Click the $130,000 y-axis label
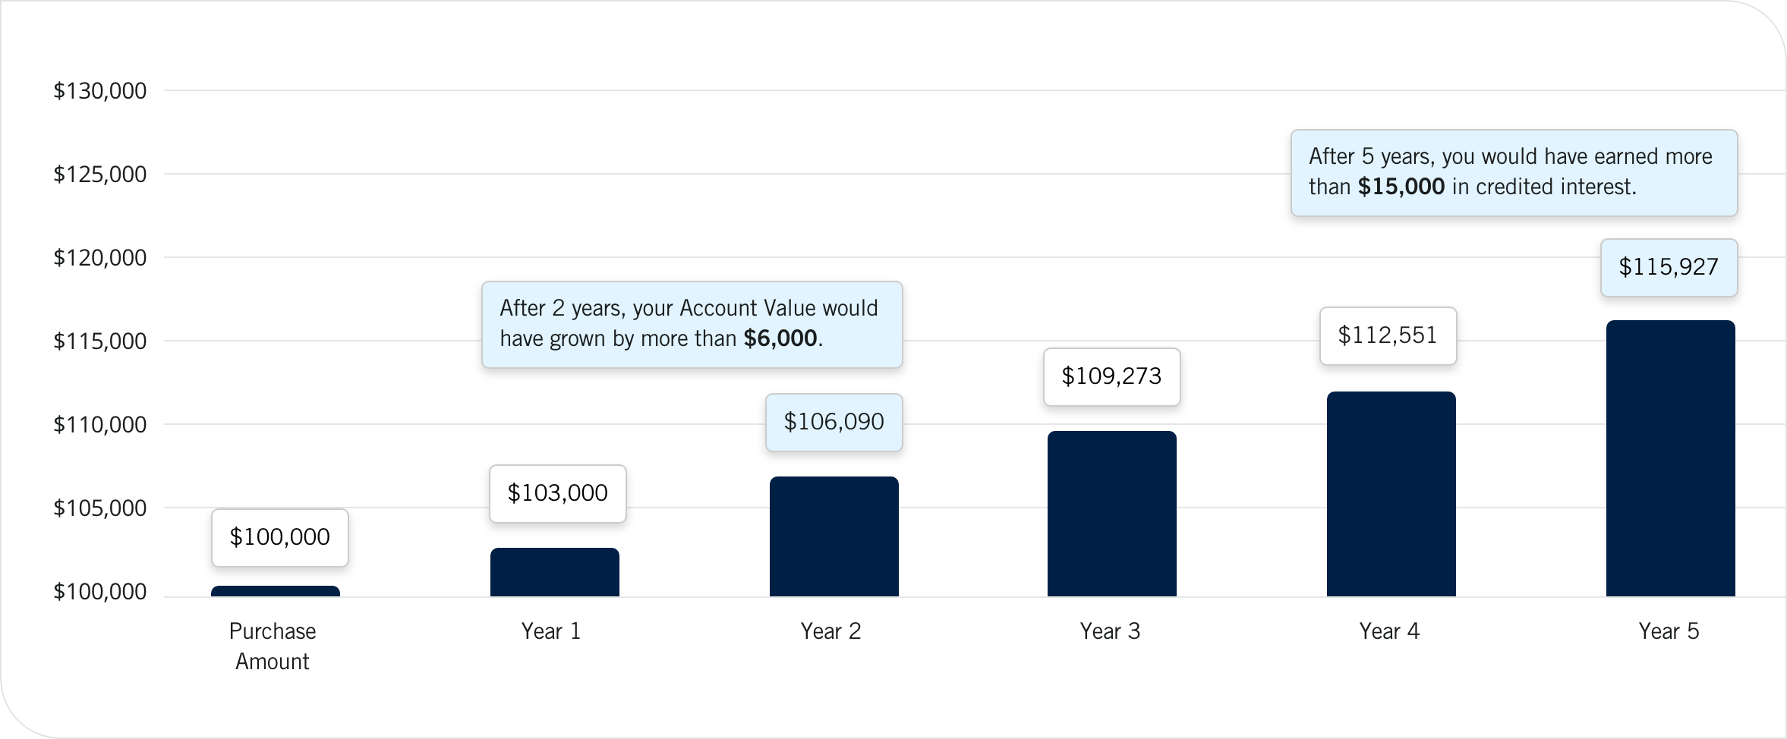Screen dimensions: 1787x739 coord(99,91)
